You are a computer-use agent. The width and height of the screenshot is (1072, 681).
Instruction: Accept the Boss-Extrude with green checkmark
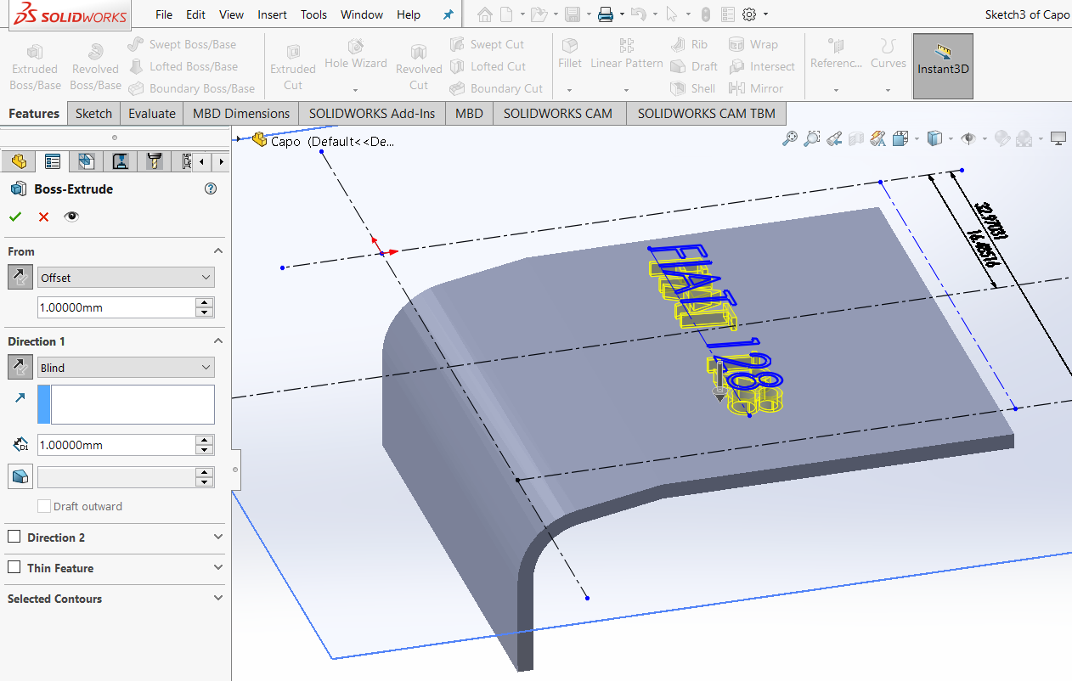point(14,217)
